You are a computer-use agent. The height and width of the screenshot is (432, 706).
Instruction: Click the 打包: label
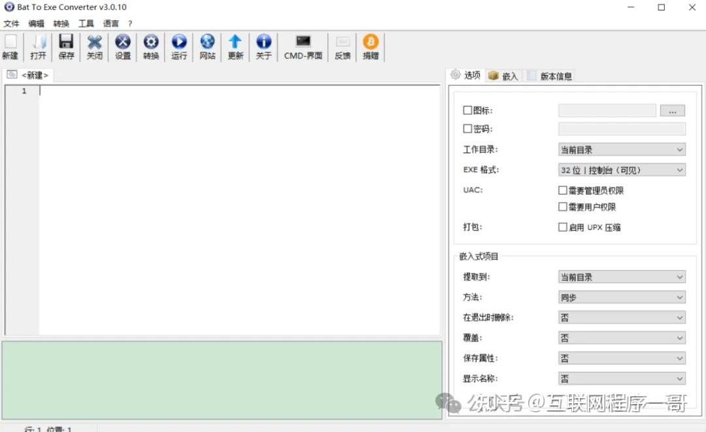click(473, 227)
